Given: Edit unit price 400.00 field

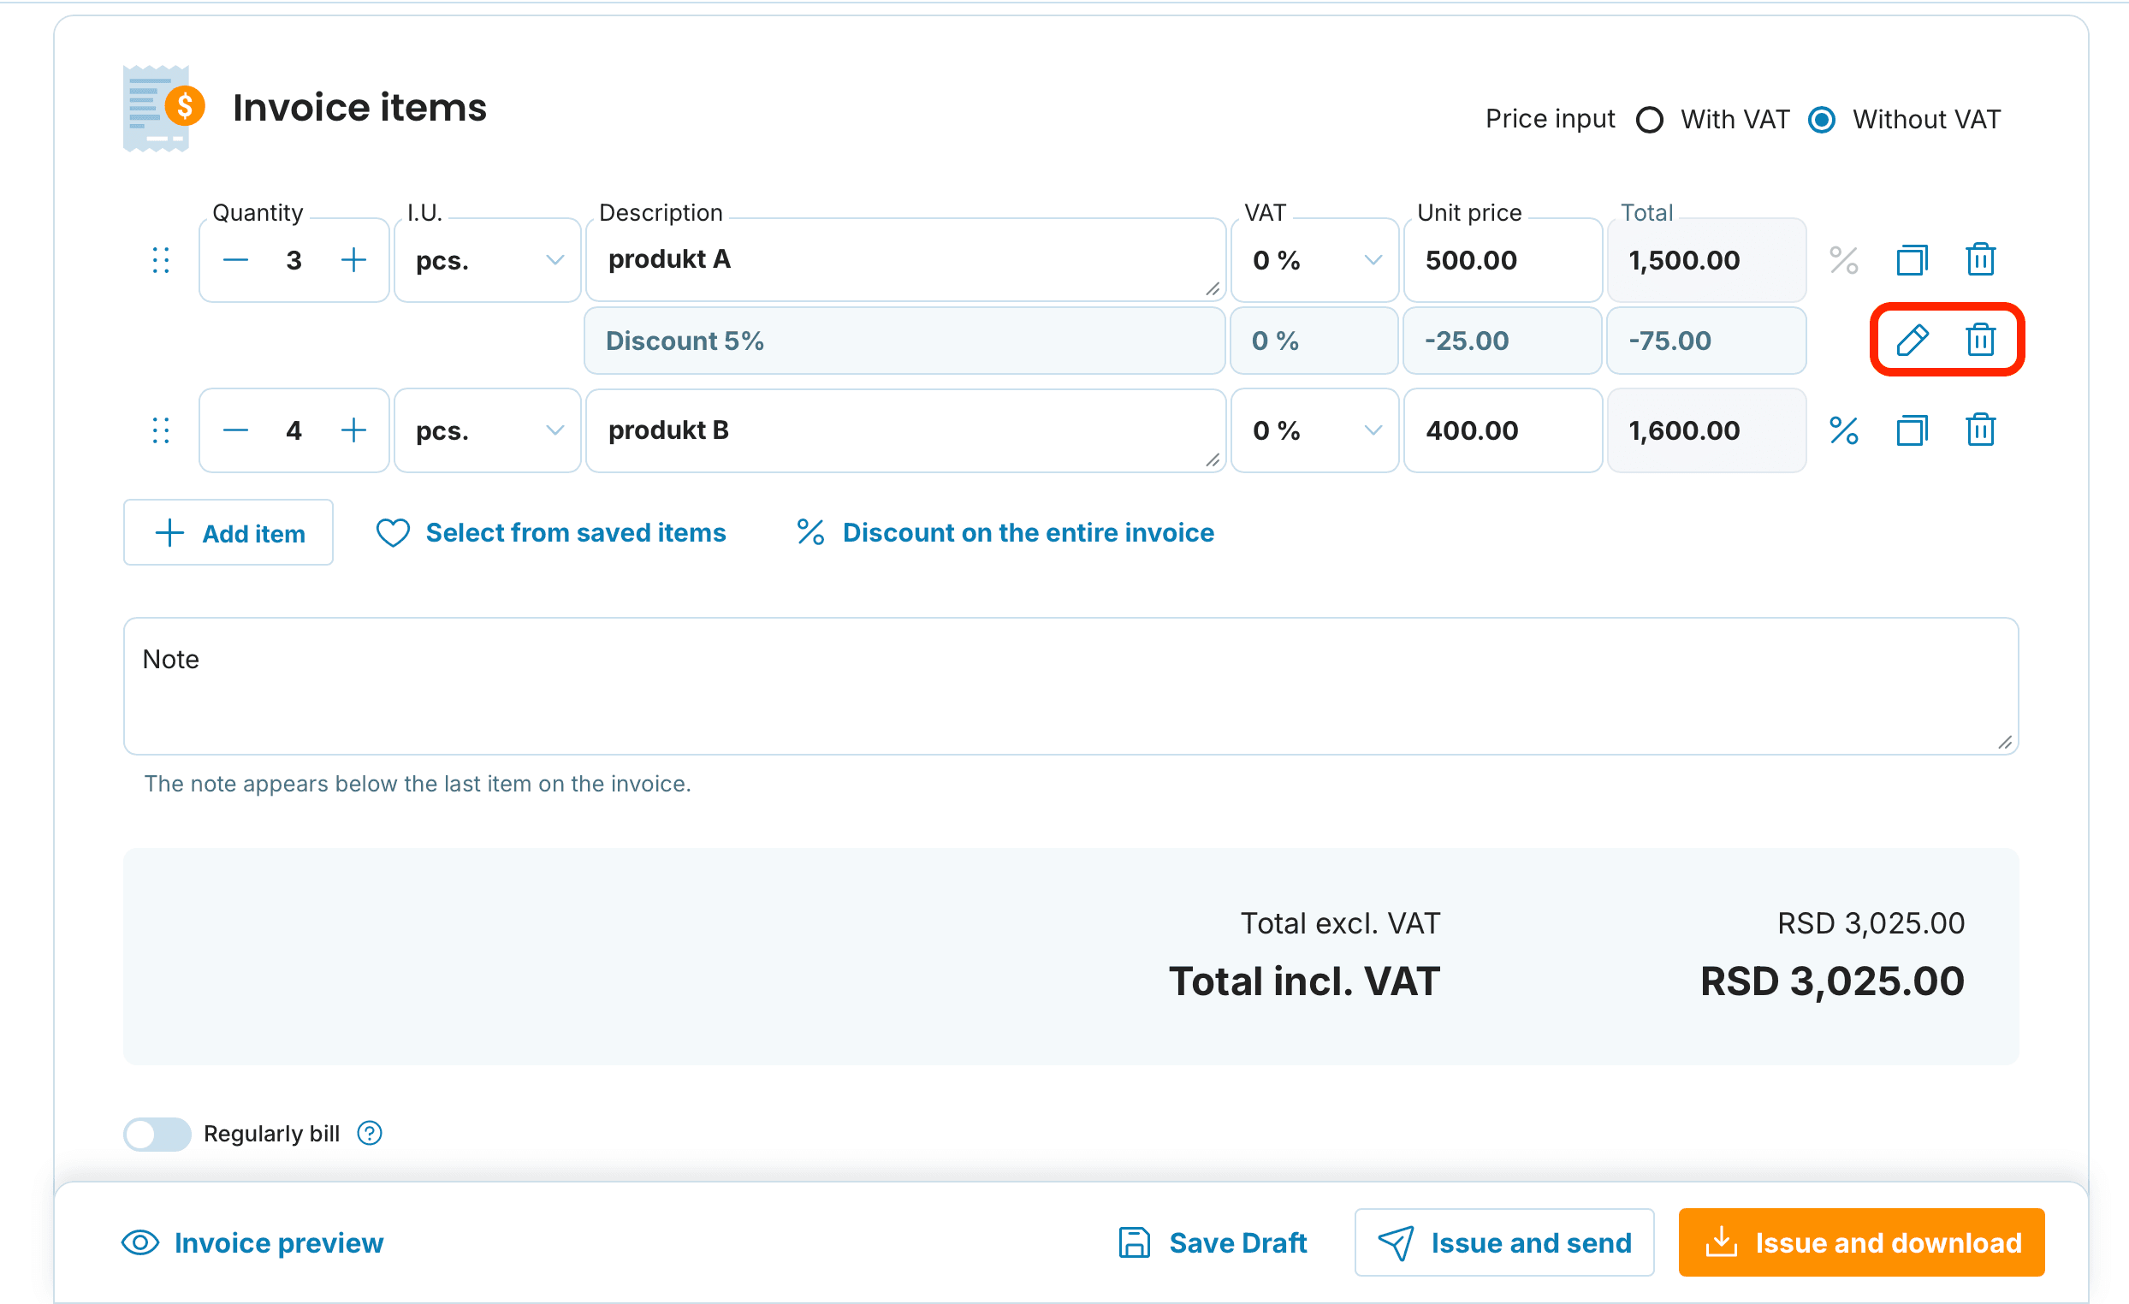Looking at the screenshot, I should click(x=1503, y=430).
